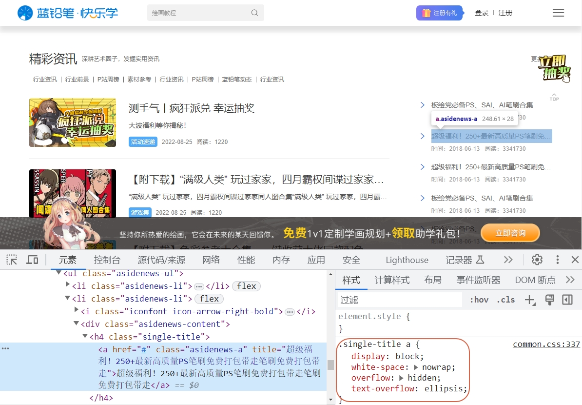Activate the DevTools inspect element picker
The image size is (582, 405).
tap(12, 260)
